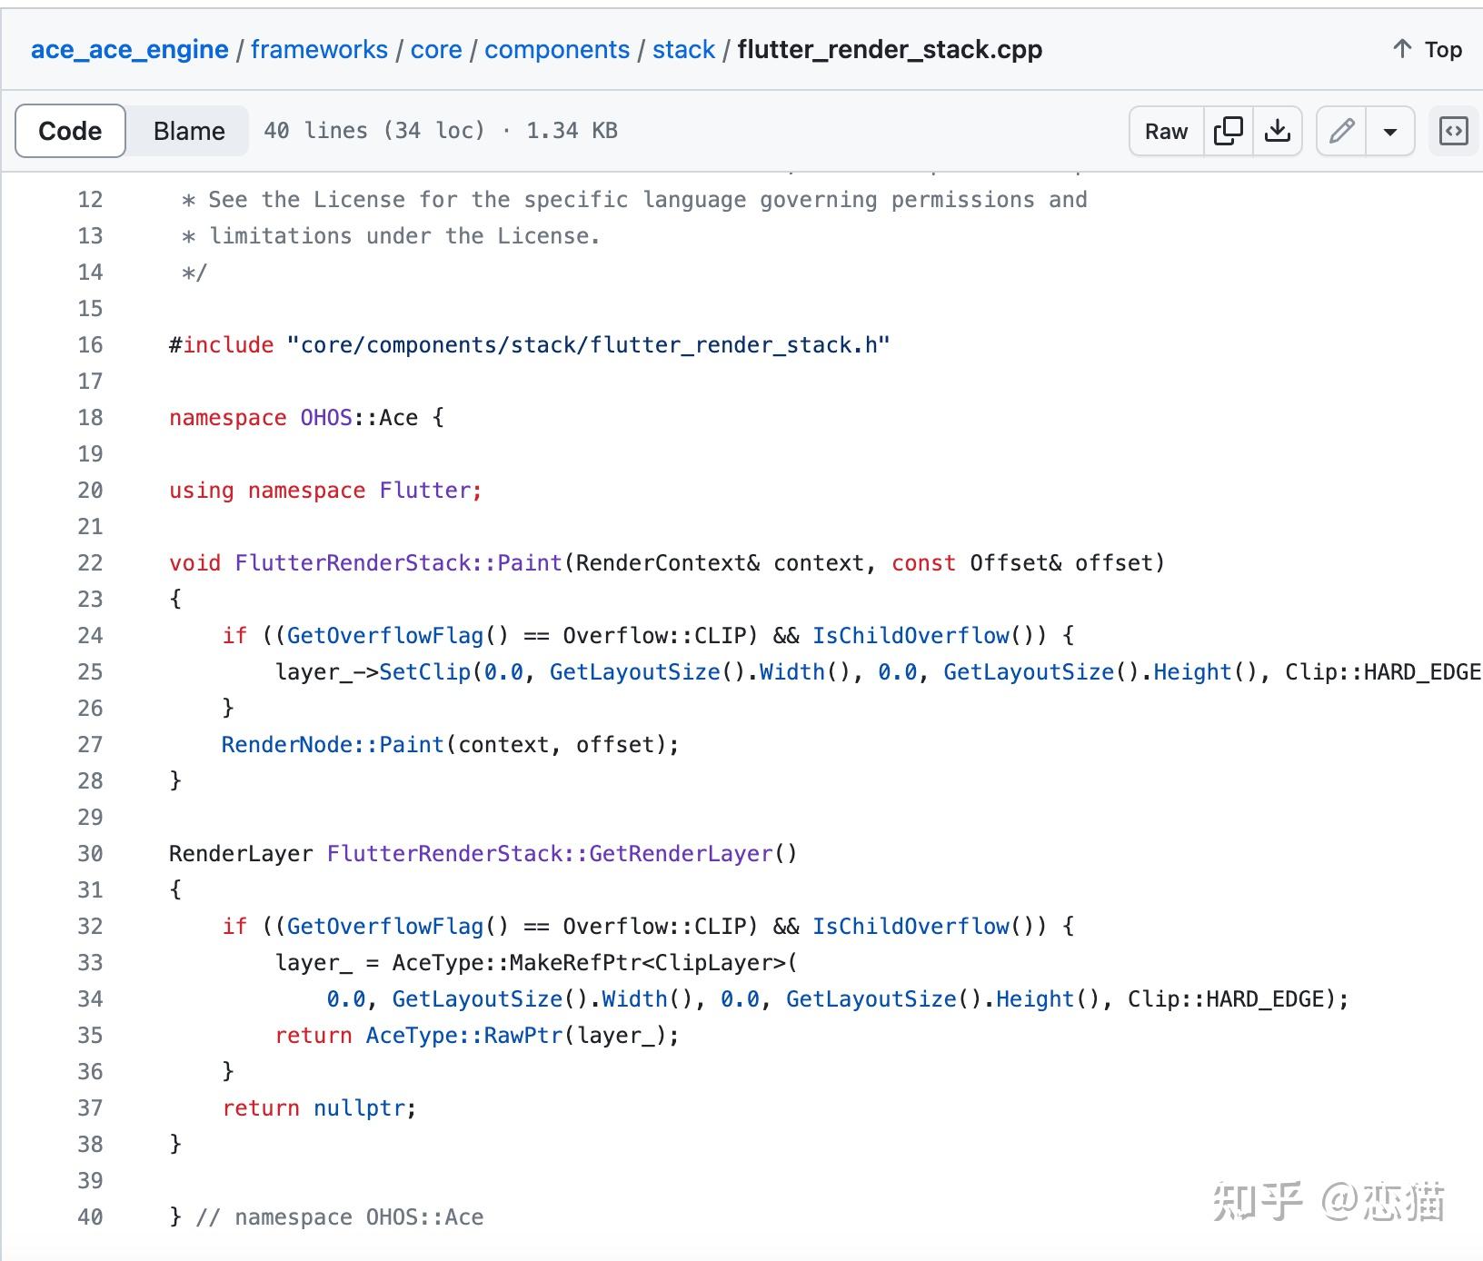Screen dimensions: 1483x1261
Task: Click the upward arrow beside Top
Action: pos(1400,50)
